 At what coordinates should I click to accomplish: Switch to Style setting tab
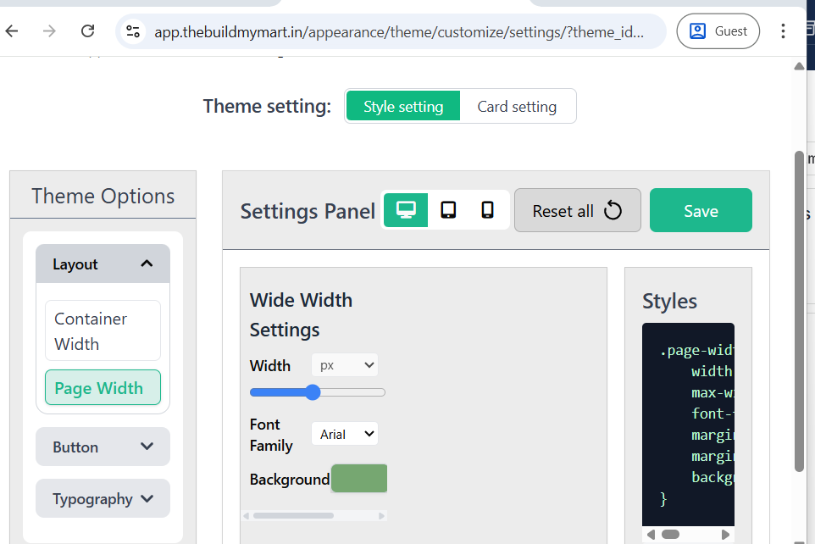[402, 106]
